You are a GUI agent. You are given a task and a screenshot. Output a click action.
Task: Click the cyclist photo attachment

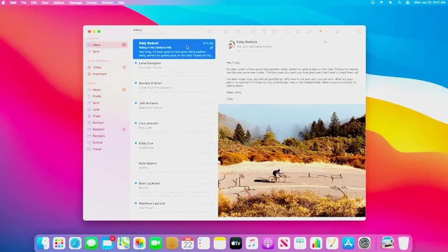pos(292,161)
